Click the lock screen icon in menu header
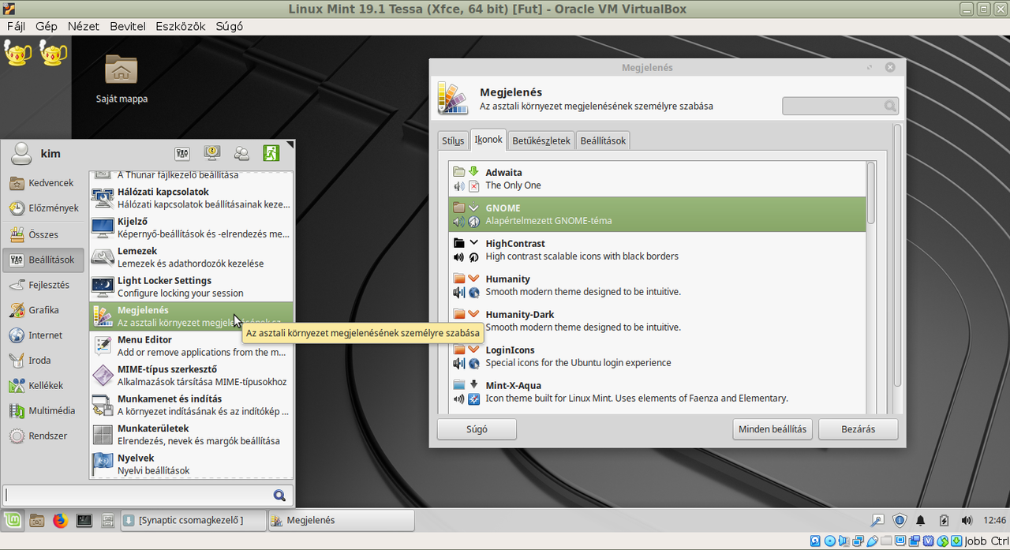Screen dimensions: 1010x550 coord(212,153)
